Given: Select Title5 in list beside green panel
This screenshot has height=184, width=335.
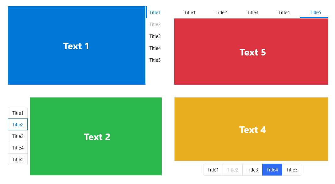Looking at the screenshot, I should [18, 159].
